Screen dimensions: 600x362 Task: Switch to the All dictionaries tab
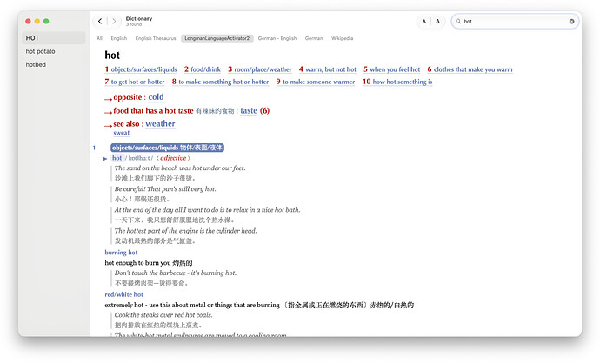99,38
